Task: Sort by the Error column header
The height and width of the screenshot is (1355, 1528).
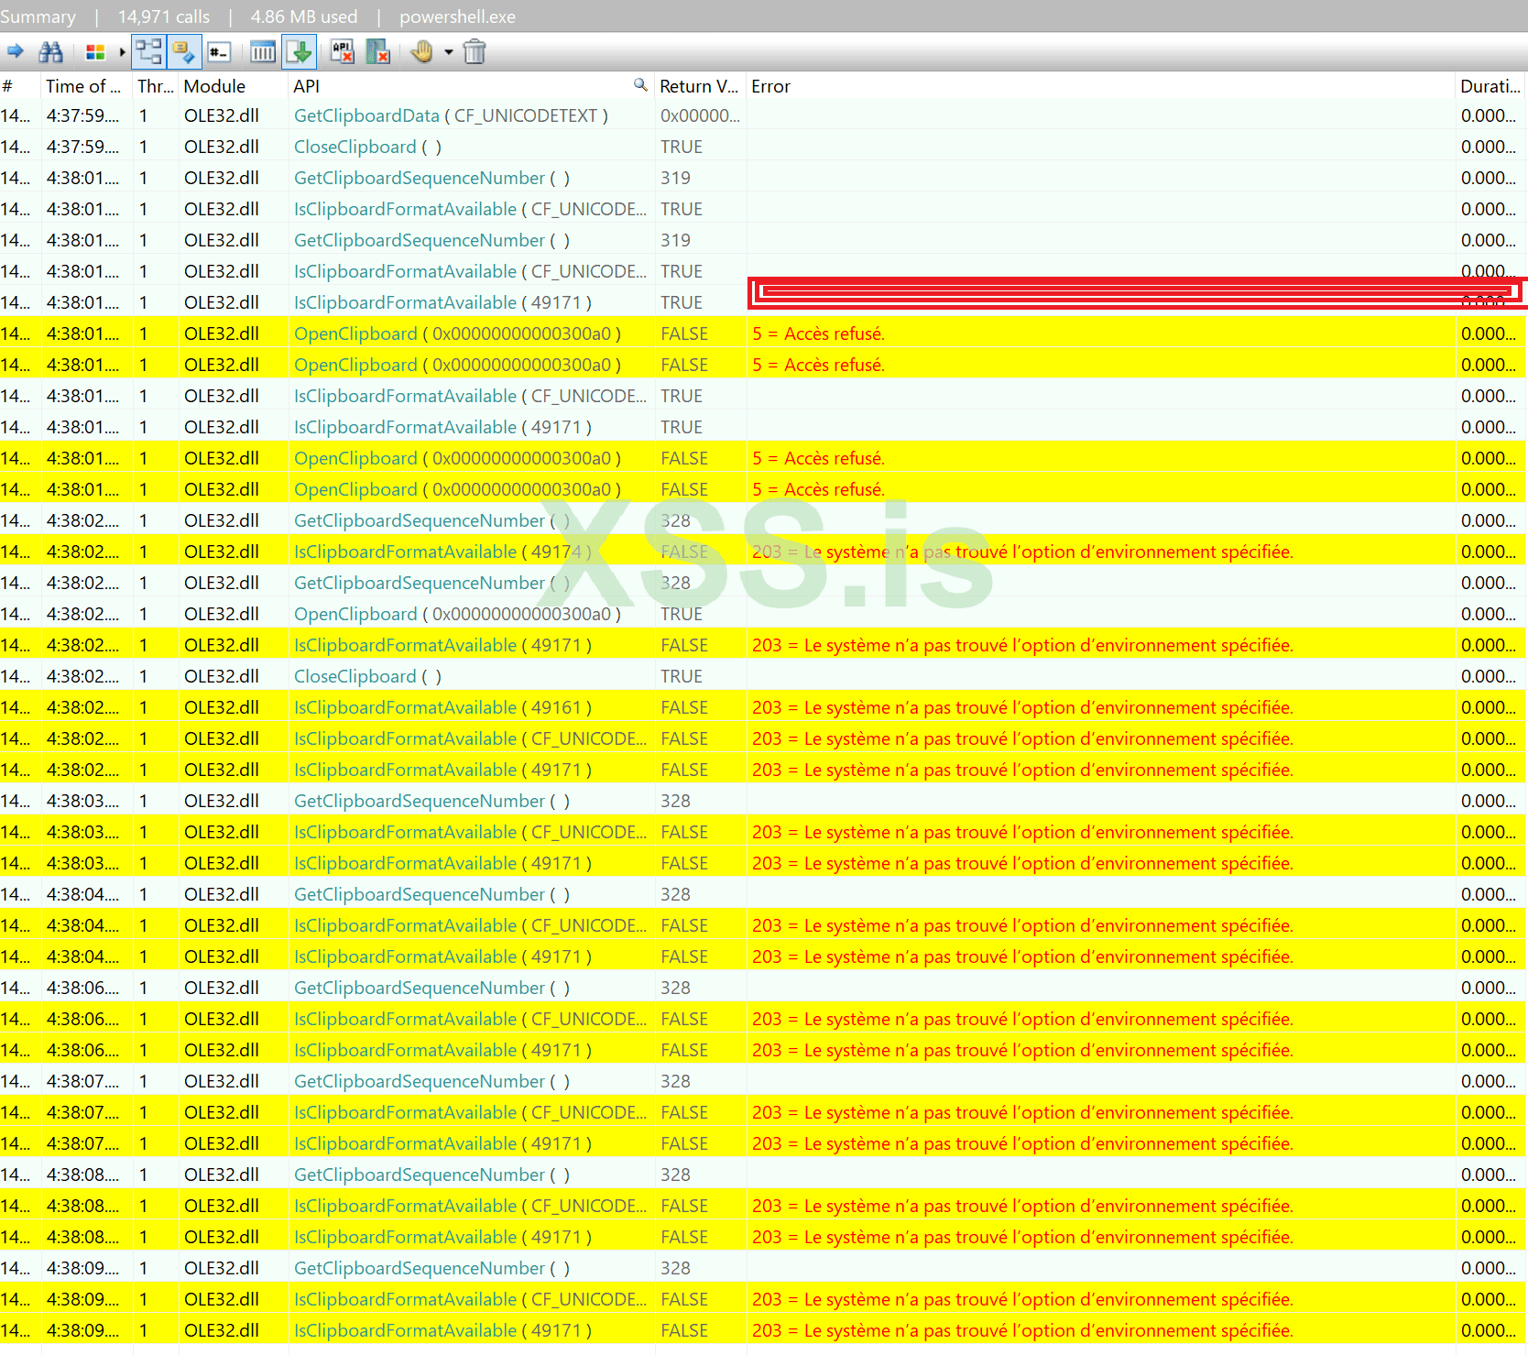Action: point(770,86)
